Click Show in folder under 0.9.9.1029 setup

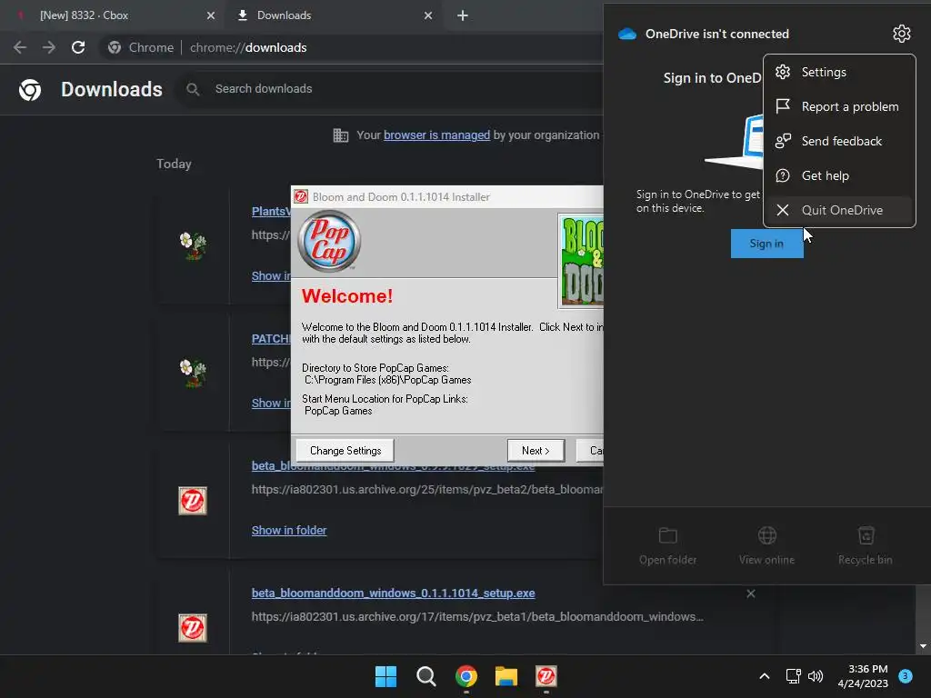[x=288, y=530]
